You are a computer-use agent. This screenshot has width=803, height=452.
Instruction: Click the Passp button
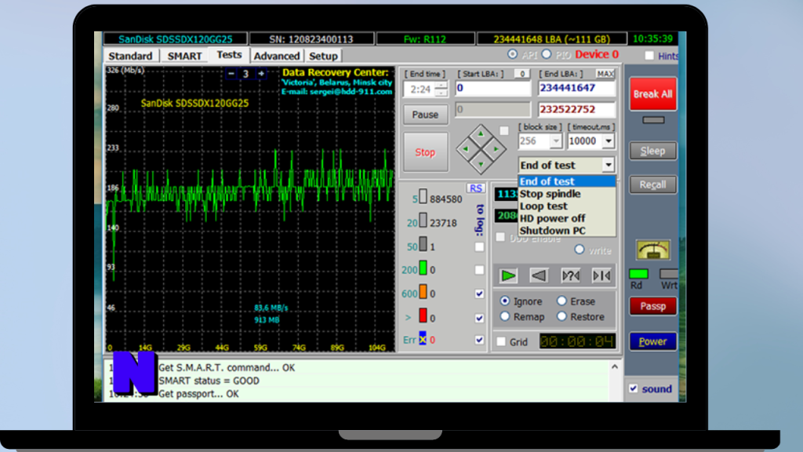coord(652,306)
